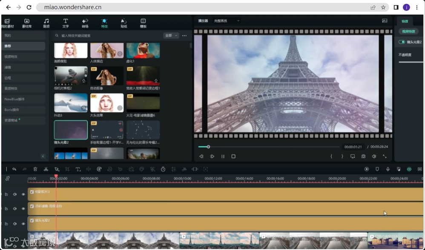Pause the video playback
The height and width of the screenshot is (250, 425).
coord(223,156)
